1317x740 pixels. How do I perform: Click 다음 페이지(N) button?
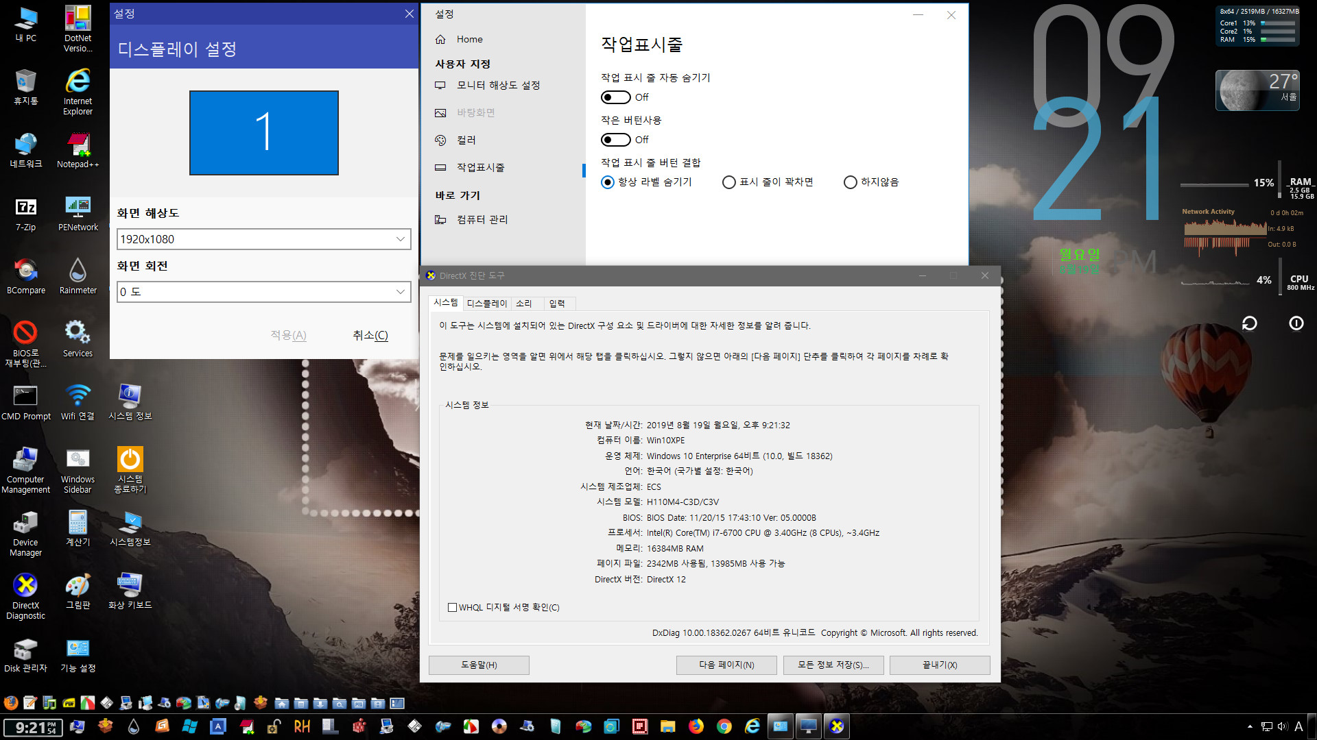(726, 665)
